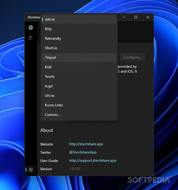Open the http://shortshare.app website link
The image size is (178, 190).
(x=86, y=144)
